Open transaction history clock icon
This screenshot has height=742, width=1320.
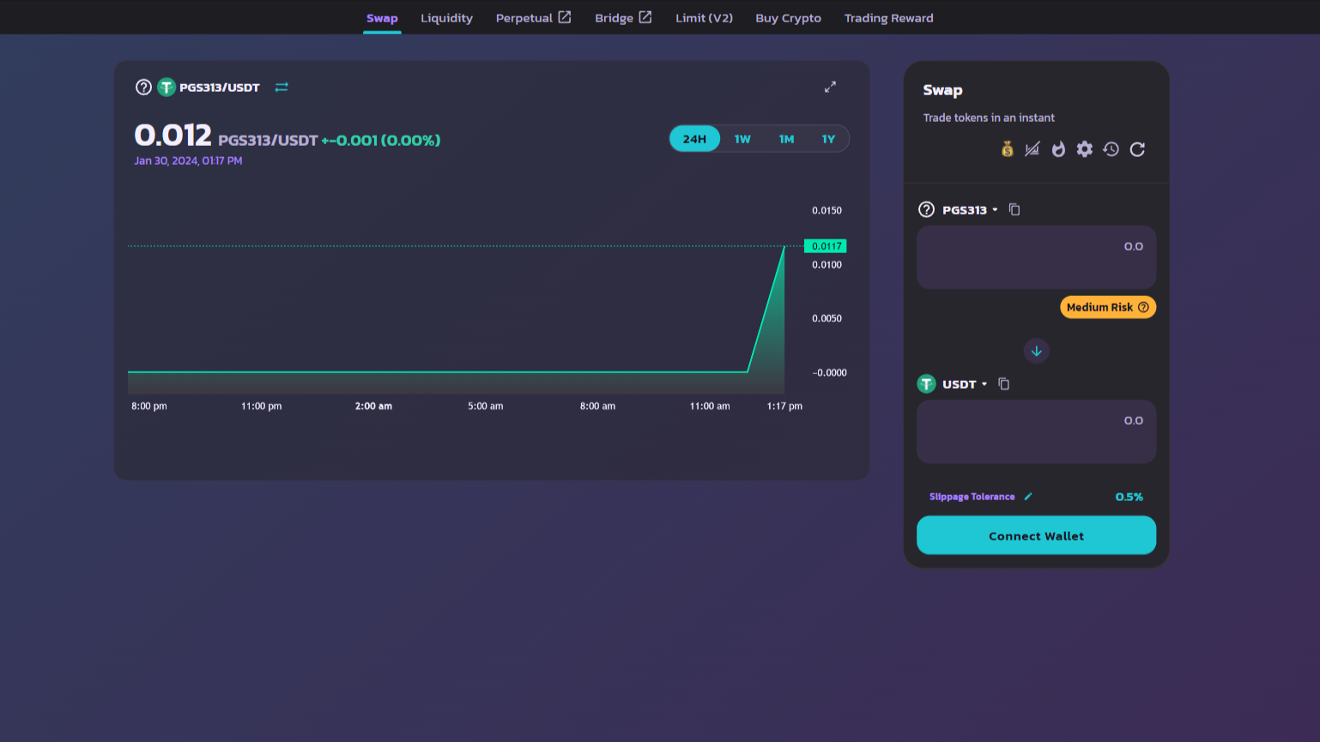[x=1111, y=149]
